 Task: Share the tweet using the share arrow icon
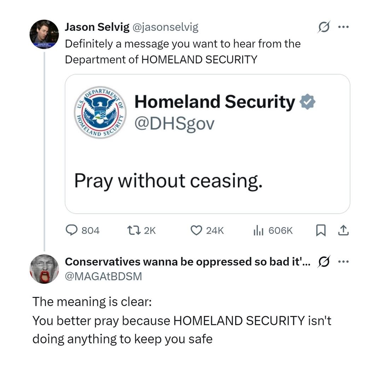pos(343,230)
